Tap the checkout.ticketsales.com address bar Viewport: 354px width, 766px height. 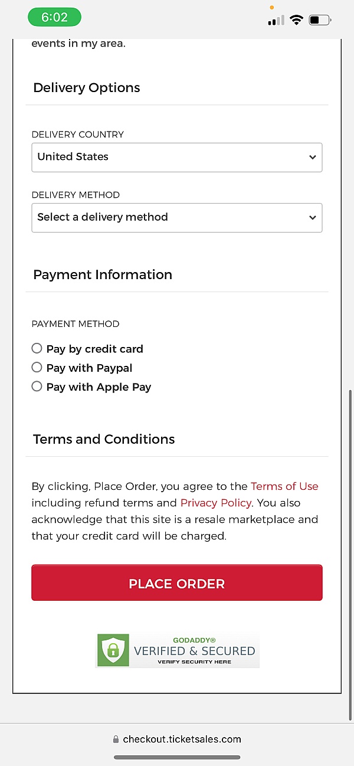point(182,739)
